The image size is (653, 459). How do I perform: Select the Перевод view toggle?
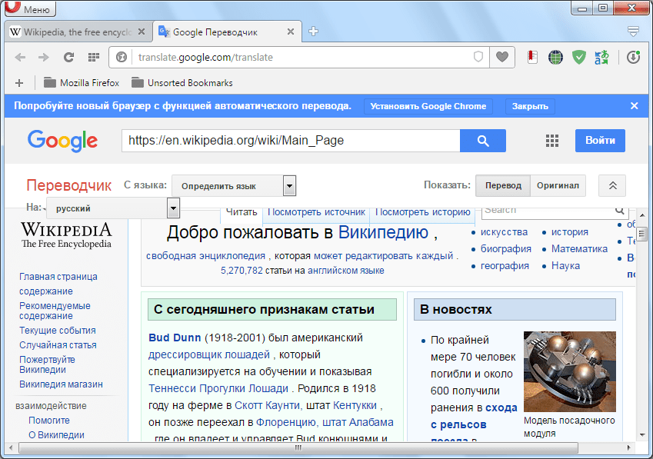click(503, 185)
